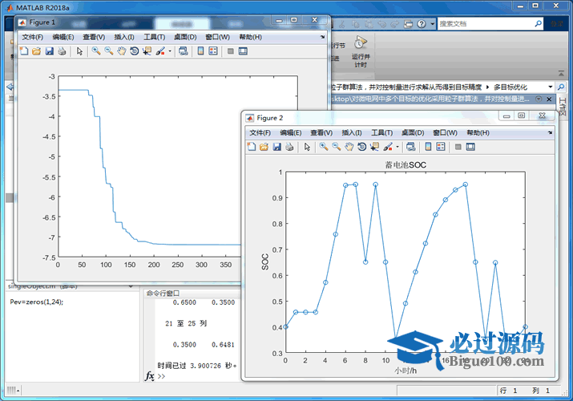Select Brush data tool in Figure 2
573x401 pixels.
[388, 147]
